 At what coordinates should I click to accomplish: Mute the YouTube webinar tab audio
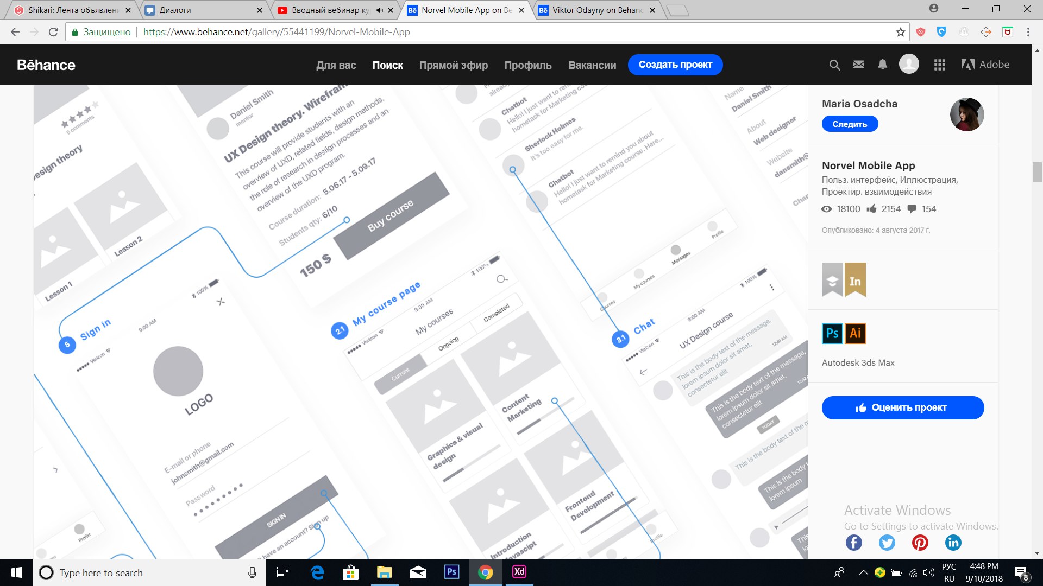[x=380, y=10]
